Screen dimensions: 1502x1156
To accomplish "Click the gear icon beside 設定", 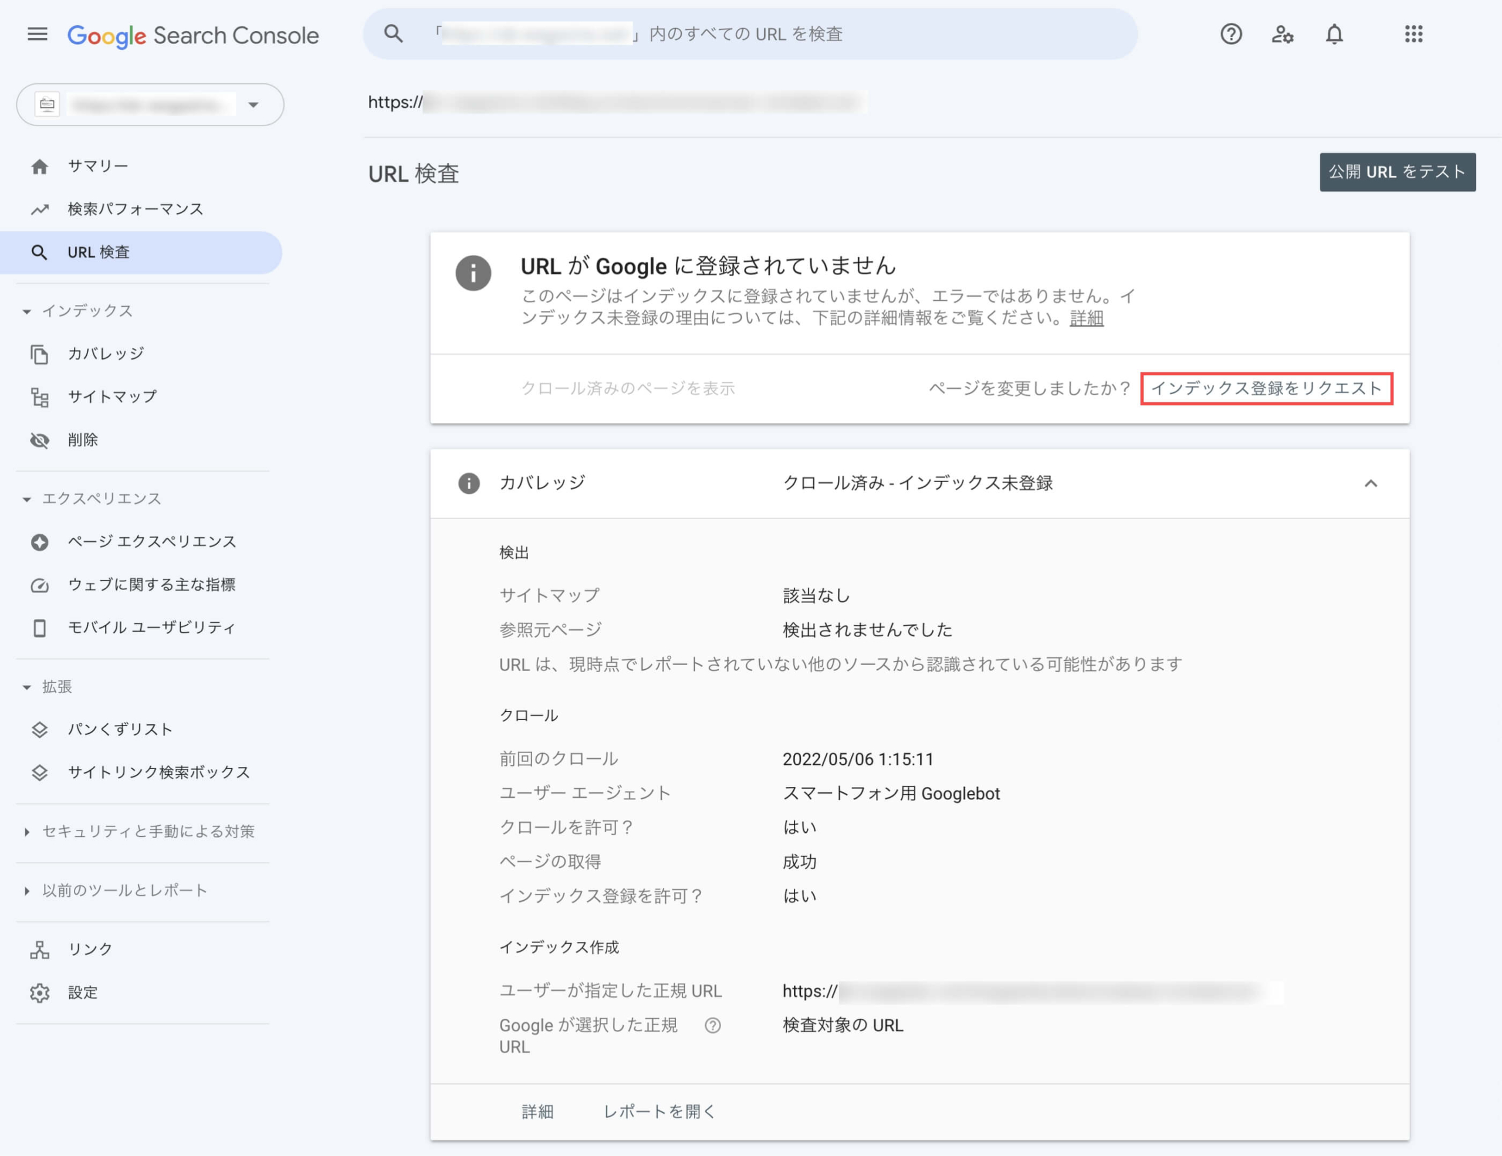I will click(39, 993).
